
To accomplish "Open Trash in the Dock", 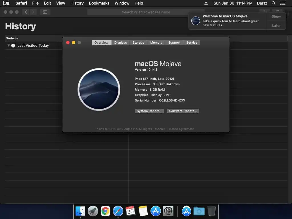I will tap(212, 211).
